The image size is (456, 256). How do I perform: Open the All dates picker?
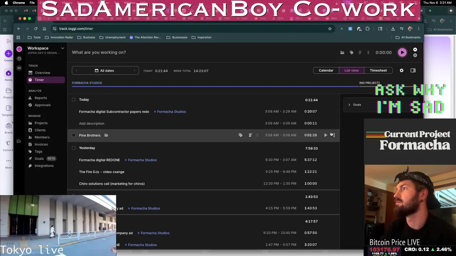tap(104, 71)
